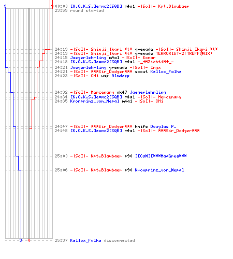Click TERRORIST-2 TREFF@NIX name
The image size is (233, 259).
coord(184,53)
